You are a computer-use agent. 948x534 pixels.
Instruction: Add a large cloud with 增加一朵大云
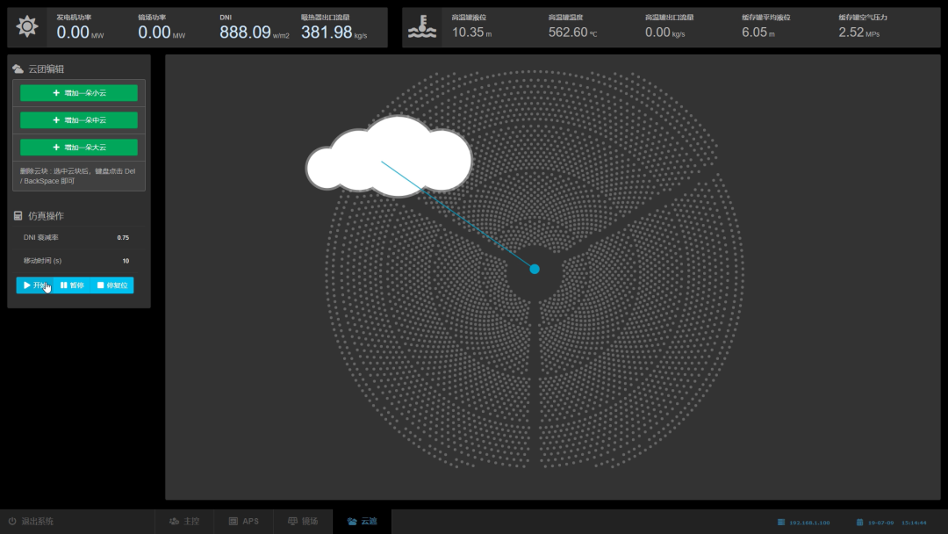point(79,148)
